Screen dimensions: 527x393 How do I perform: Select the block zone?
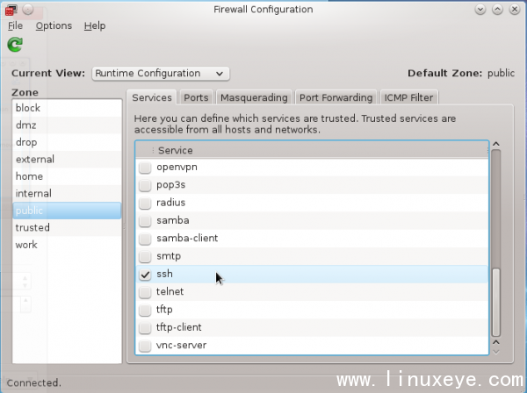(x=67, y=108)
